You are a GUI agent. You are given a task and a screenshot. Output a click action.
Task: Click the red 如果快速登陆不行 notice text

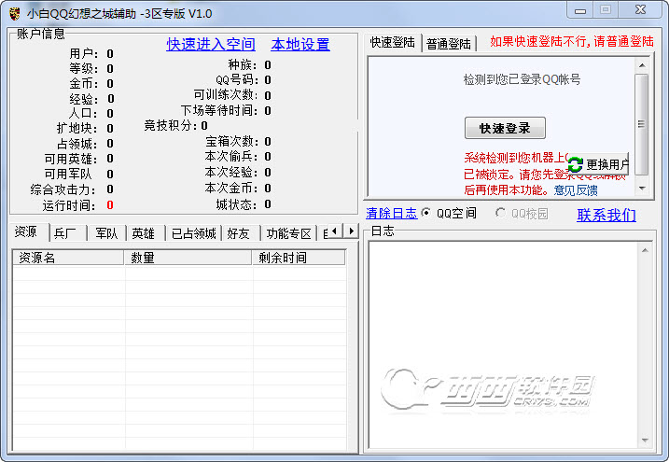click(572, 41)
